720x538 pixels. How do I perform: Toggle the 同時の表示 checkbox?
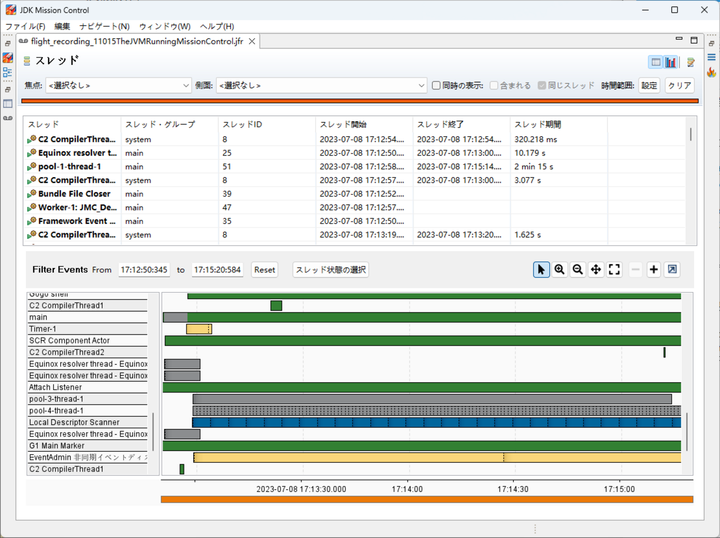click(x=436, y=85)
